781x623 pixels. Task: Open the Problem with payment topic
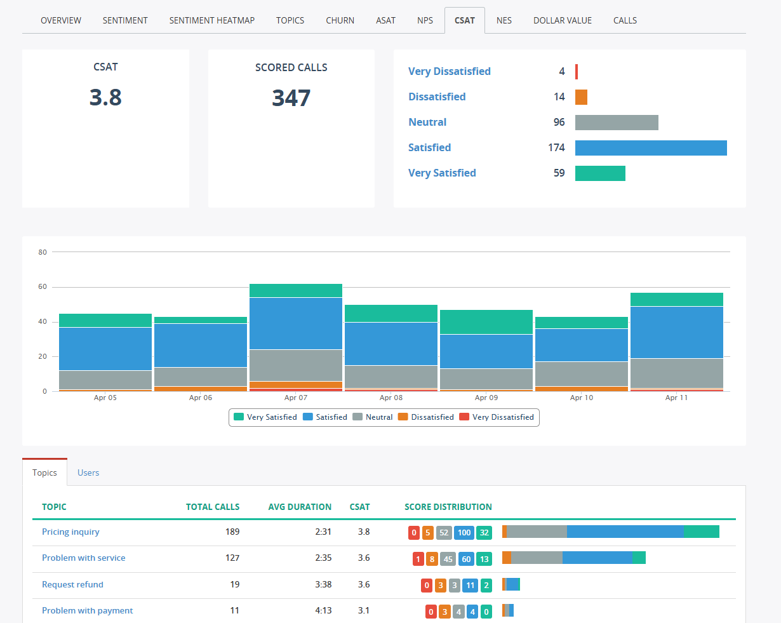(x=87, y=610)
